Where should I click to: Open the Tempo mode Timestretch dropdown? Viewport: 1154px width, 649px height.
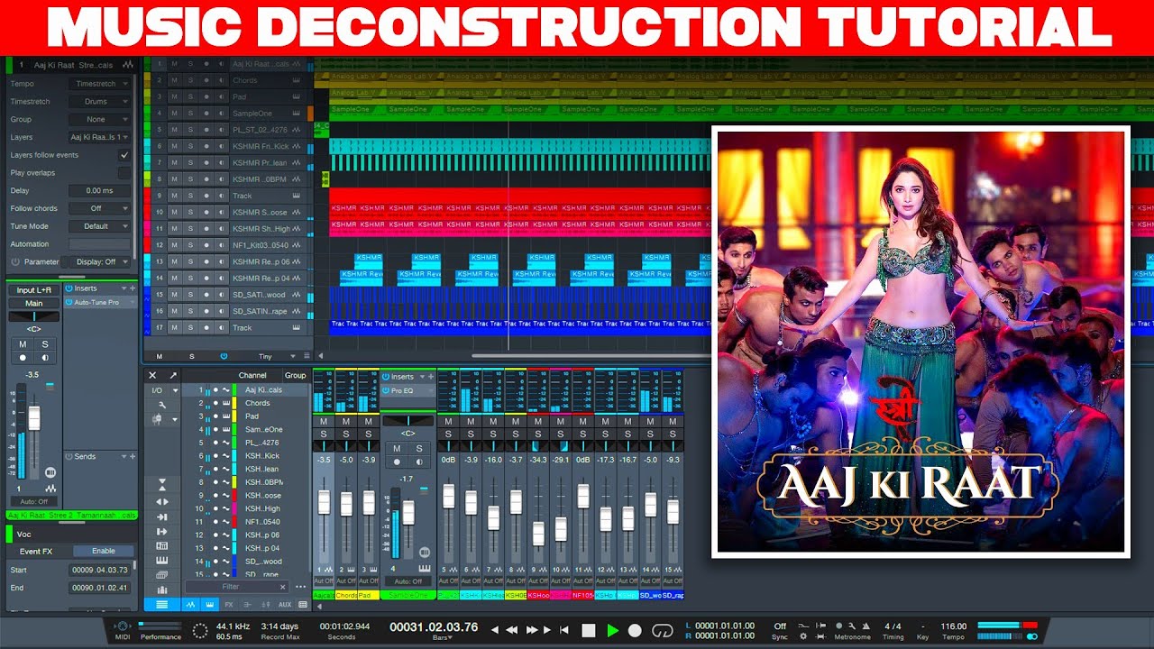pos(100,84)
